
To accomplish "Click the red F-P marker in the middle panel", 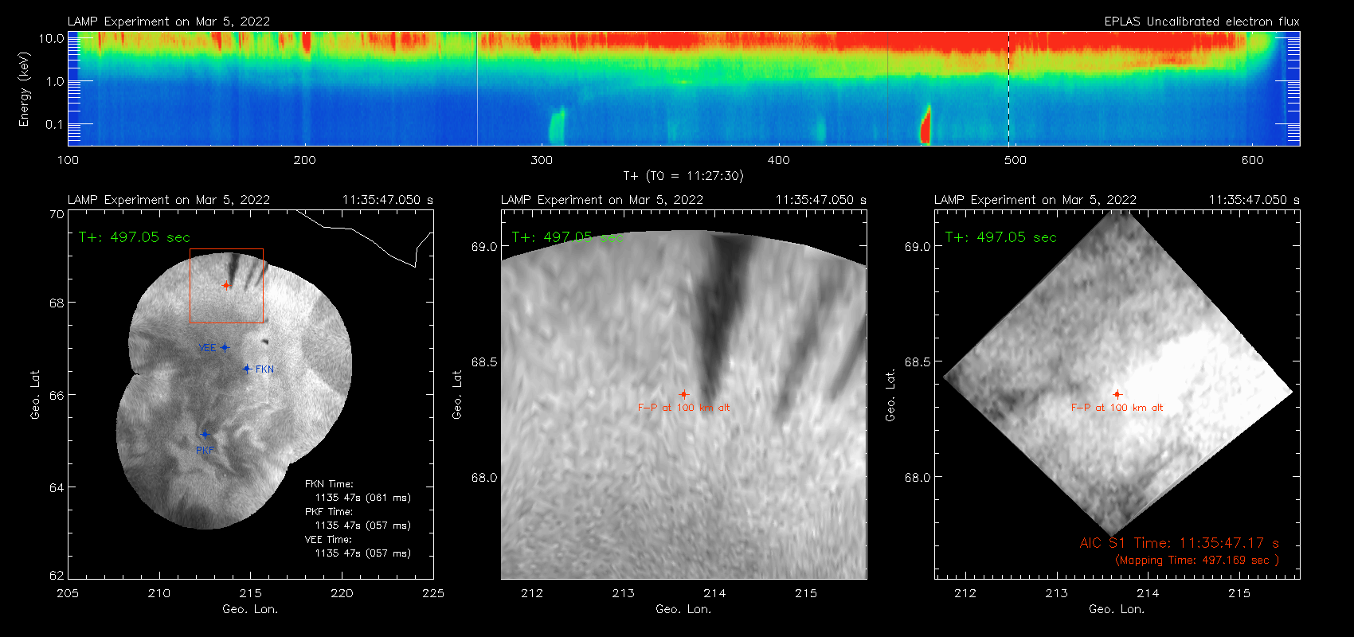I will pyautogui.click(x=683, y=394).
